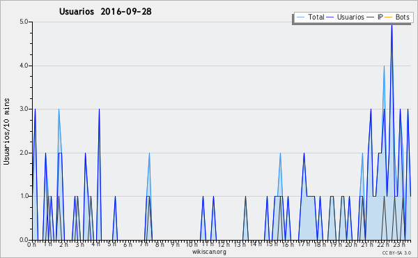Click the y-axis value '3.0'
The image size is (418, 258).
tap(24, 109)
